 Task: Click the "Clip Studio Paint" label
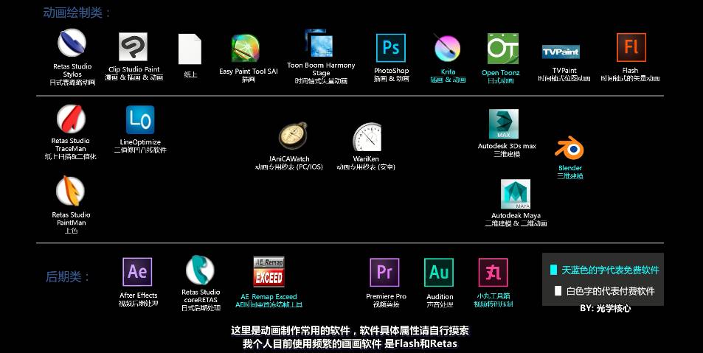pyautogui.click(x=134, y=69)
